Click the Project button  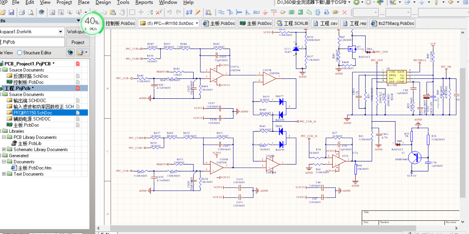click(x=78, y=42)
